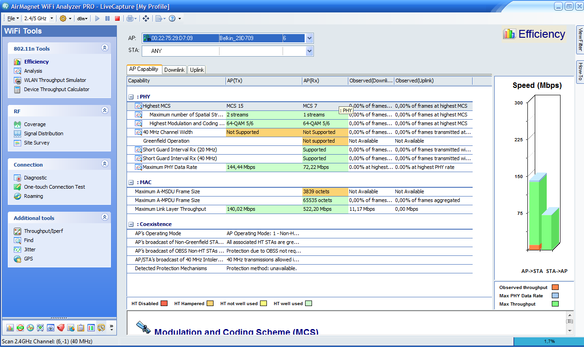Viewport: 584px width, 347px height.
Task: Select the Maximum Link Layer Throughput row
Action: (300, 209)
